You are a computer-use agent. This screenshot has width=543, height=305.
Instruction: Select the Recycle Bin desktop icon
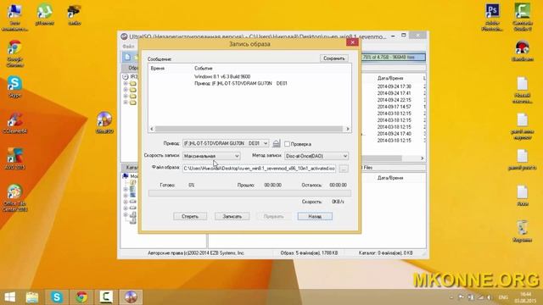coord(523,231)
